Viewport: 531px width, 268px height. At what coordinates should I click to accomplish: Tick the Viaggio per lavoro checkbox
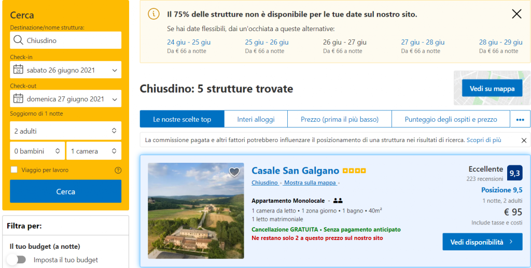[x=14, y=170]
